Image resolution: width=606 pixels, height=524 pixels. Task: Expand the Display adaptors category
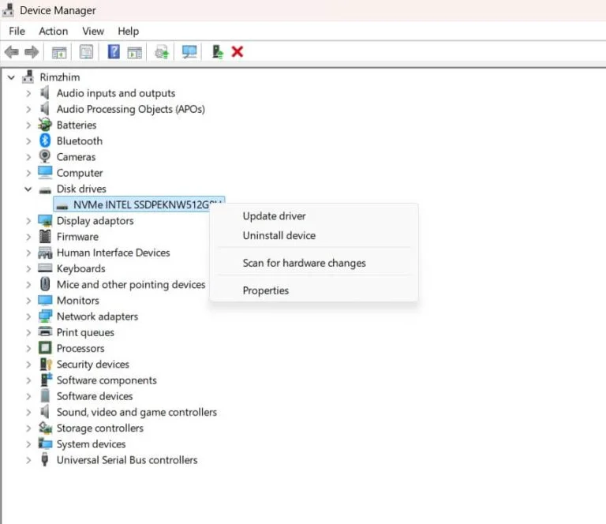click(28, 221)
